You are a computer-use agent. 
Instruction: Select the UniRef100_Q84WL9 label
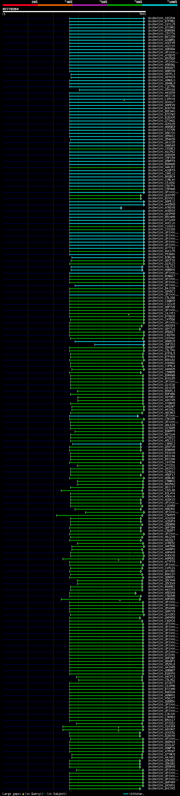click(x=161, y=83)
